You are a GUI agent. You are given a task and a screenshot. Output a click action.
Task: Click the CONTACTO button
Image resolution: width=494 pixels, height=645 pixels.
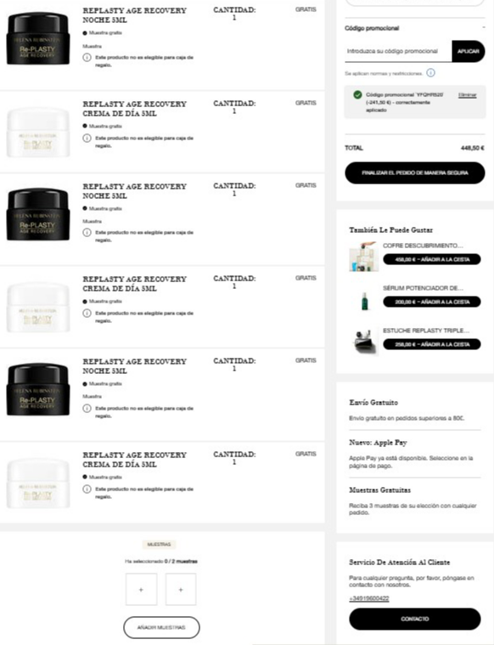(x=415, y=619)
